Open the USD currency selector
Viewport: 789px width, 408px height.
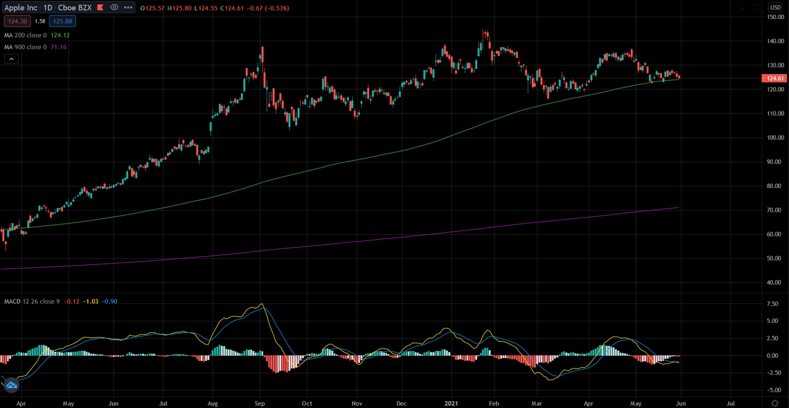(775, 7)
